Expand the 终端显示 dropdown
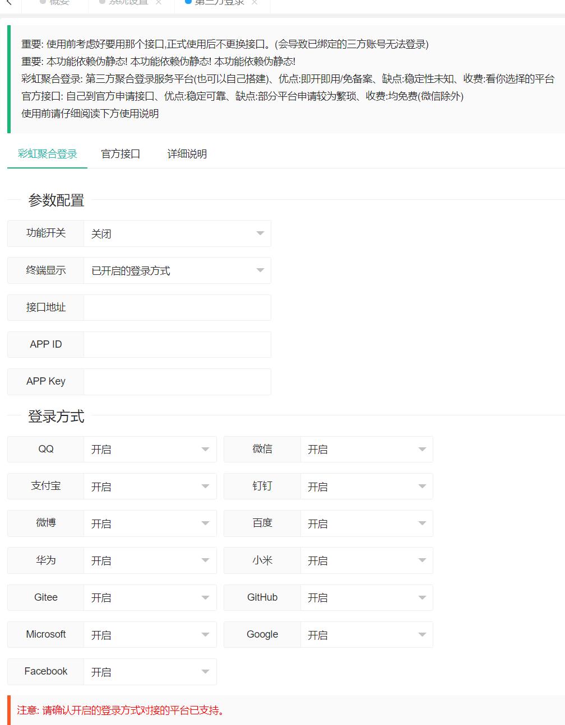 (177, 270)
